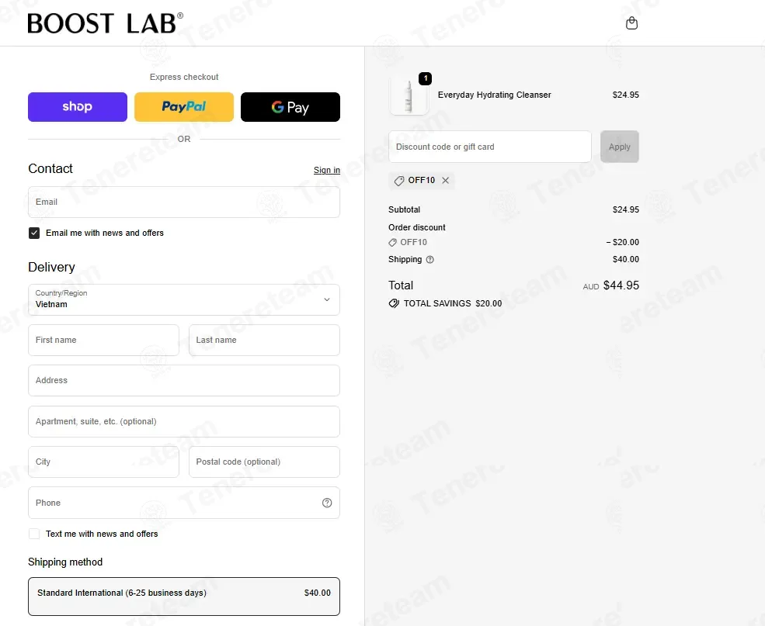Check out with Google Pay
765x626 pixels.
[x=290, y=107]
